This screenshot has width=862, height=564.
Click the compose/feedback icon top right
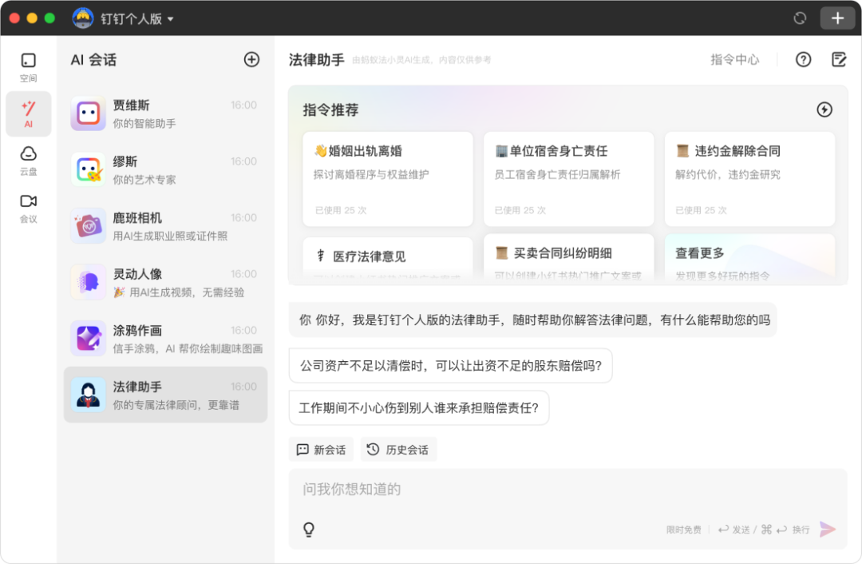[839, 59]
